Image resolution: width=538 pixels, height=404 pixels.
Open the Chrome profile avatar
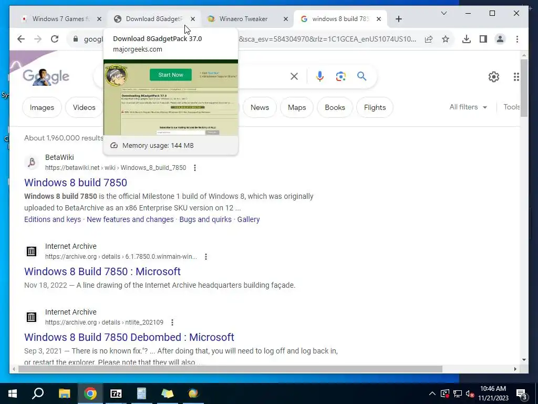tap(500, 39)
